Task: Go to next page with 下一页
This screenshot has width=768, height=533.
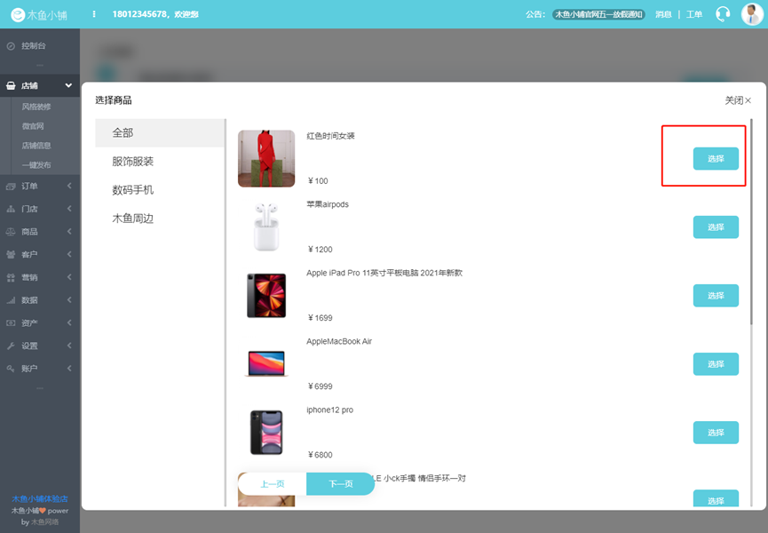Action: click(341, 484)
